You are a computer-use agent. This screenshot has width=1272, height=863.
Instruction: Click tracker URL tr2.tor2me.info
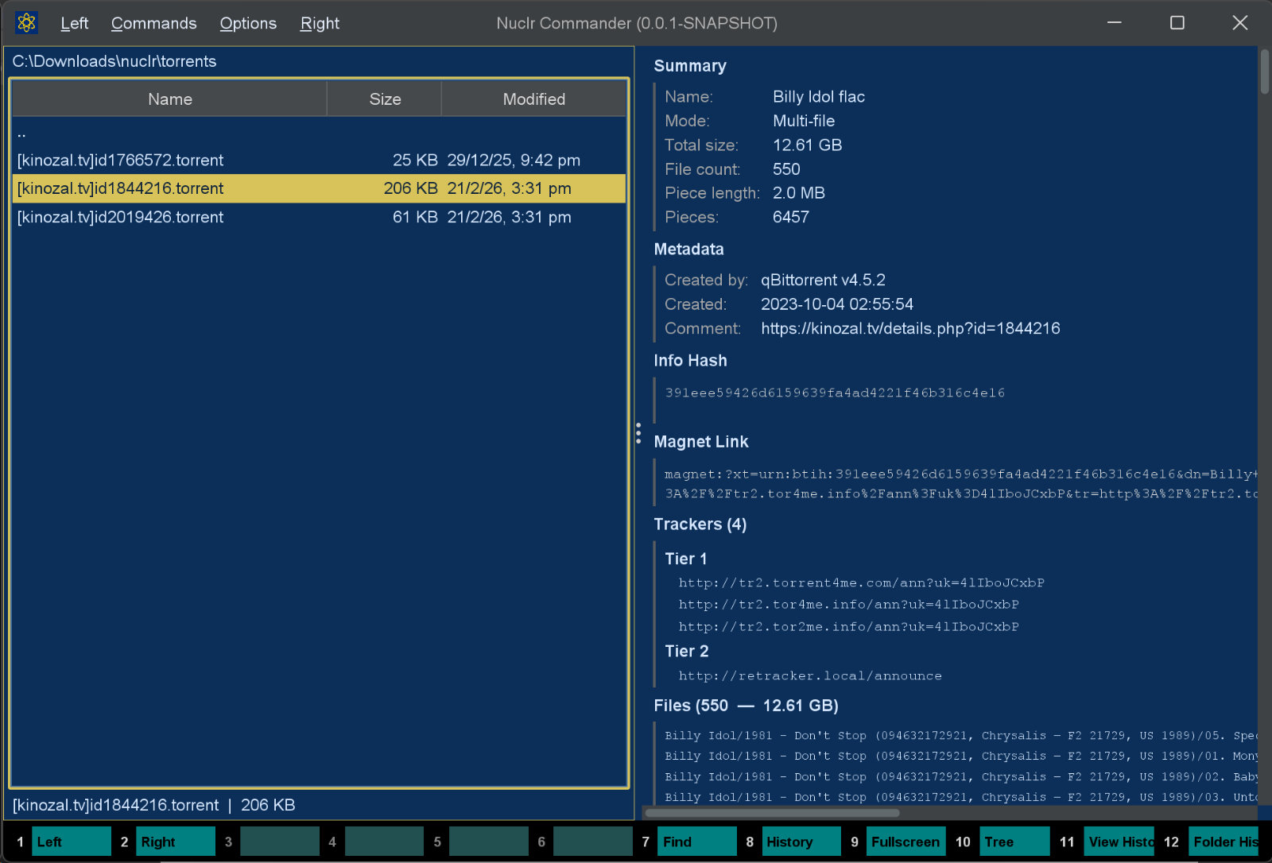click(x=848, y=626)
